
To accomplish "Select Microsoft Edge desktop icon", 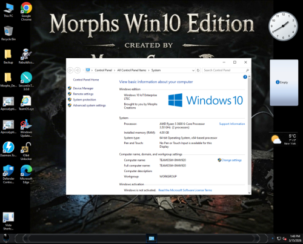I will [x=26, y=174].
